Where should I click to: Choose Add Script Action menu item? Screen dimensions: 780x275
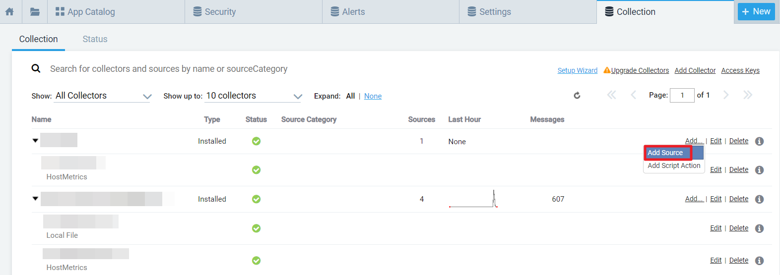coord(674,165)
